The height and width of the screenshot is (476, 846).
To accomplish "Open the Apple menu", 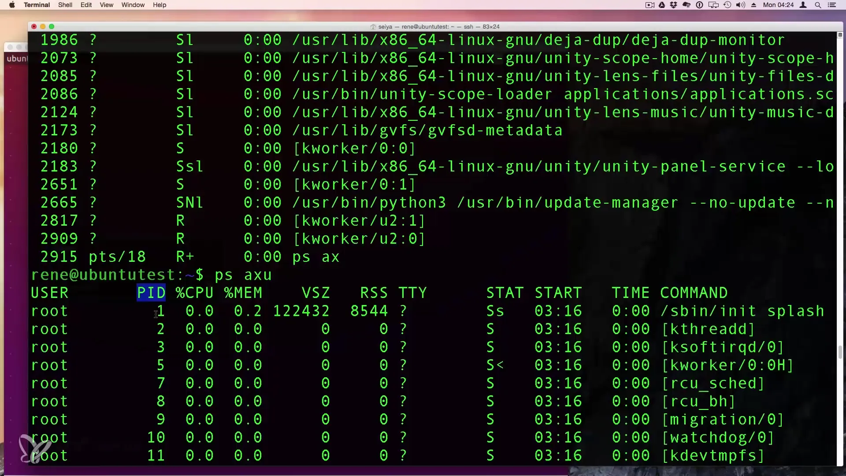I will (12, 5).
